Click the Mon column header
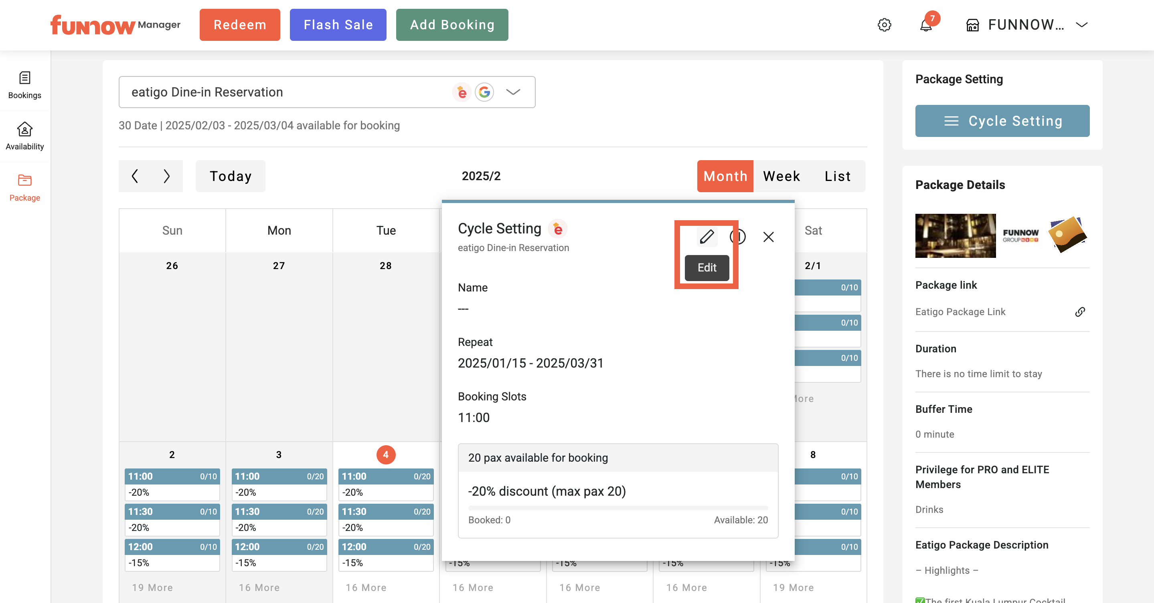Screen dimensions: 1154x603 click(x=279, y=230)
